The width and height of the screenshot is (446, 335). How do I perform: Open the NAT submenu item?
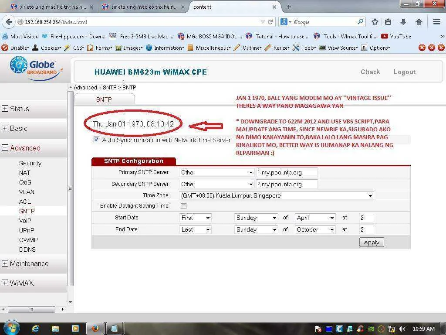(24, 173)
